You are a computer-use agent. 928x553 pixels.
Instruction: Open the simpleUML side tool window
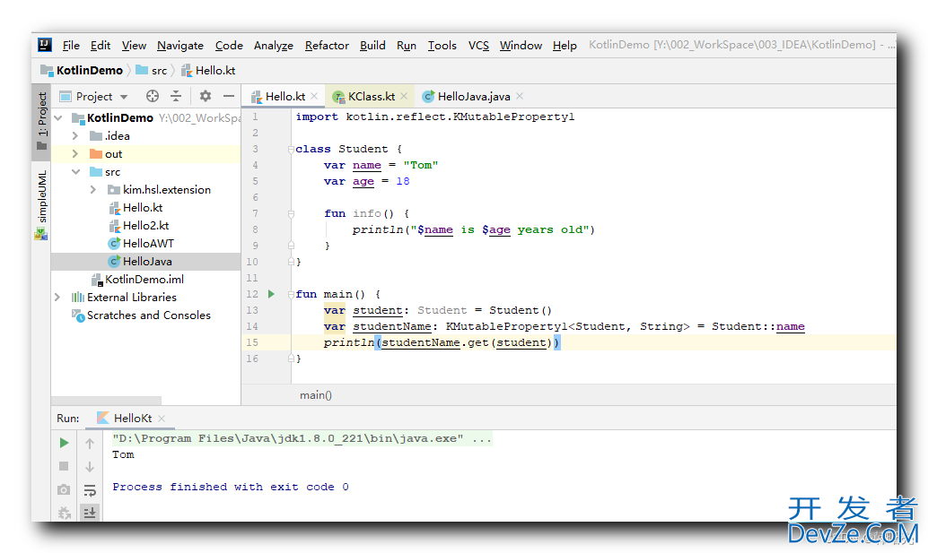[41, 204]
